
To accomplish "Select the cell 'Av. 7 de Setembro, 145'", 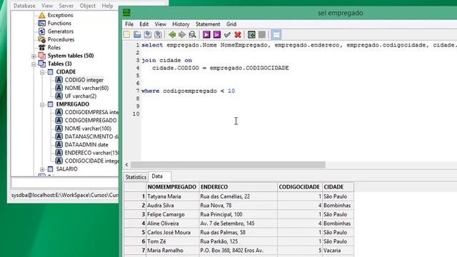I will [238, 223].
